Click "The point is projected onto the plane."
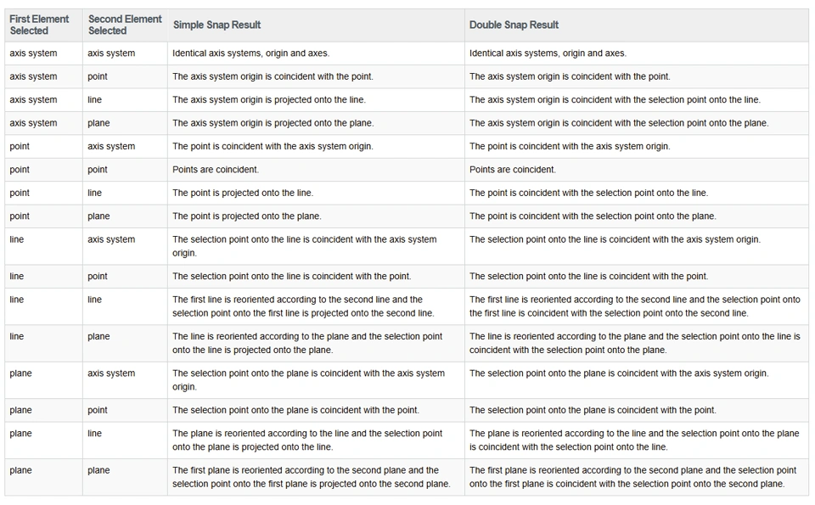The width and height of the screenshot is (815, 505). coord(246,216)
